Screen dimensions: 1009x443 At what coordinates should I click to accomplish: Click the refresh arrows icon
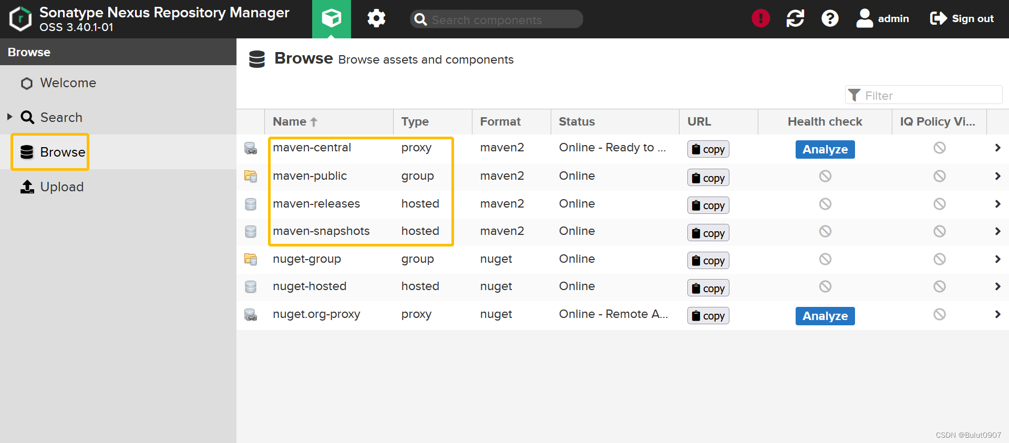[x=795, y=18]
